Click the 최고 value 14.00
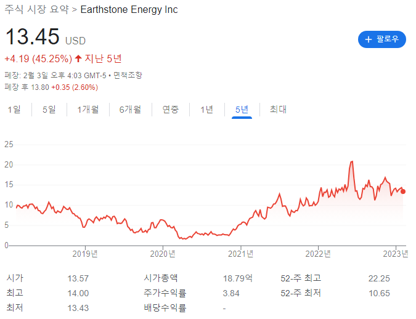 pos(78,293)
